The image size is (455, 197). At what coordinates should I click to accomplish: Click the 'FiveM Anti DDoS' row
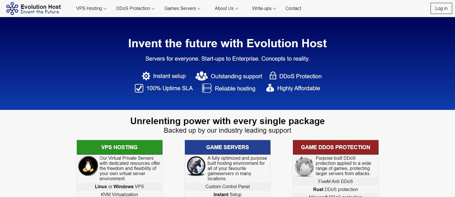point(336,181)
